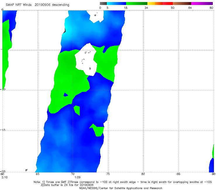Click the longitude label '85'

point(178,174)
